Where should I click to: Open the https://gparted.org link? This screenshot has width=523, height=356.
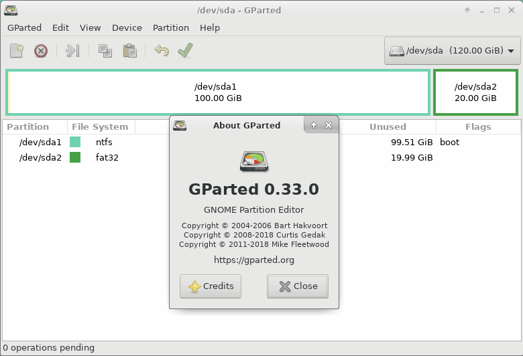[x=254, y=260]
